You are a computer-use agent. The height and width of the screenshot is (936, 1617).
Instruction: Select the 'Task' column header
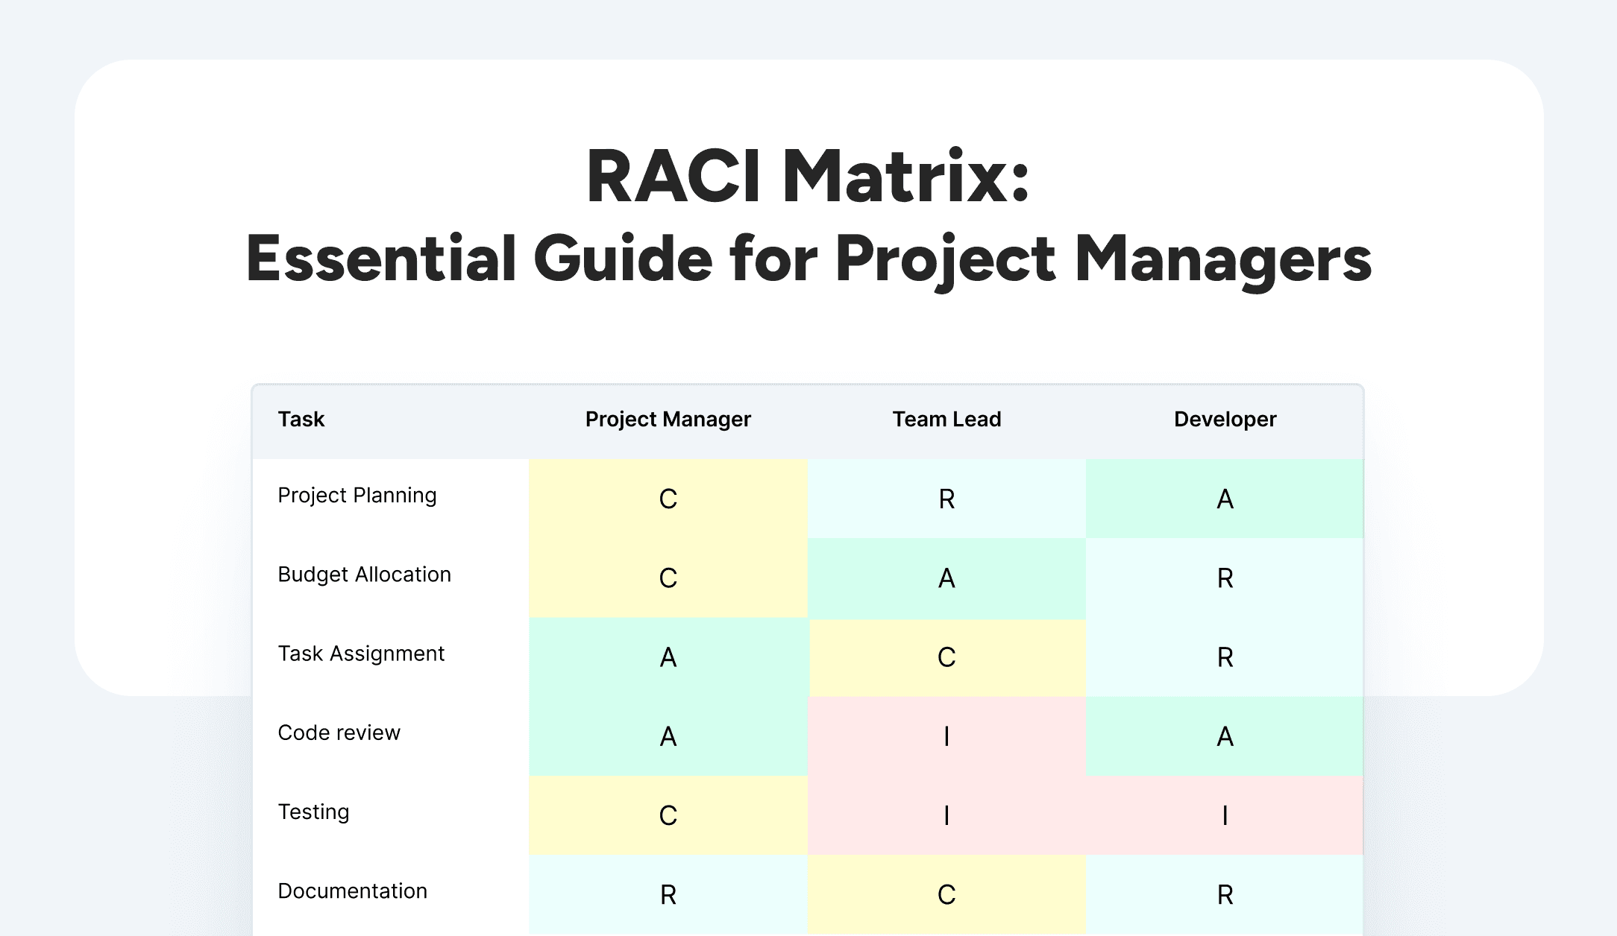point(301,419)
